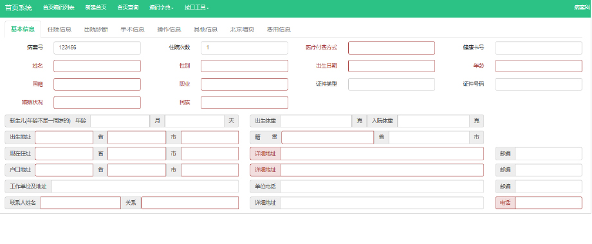The height and width of the screenshot is (244, 592).
Task: Open the 北京增页 tab
Action: click(x=242, y=30)
